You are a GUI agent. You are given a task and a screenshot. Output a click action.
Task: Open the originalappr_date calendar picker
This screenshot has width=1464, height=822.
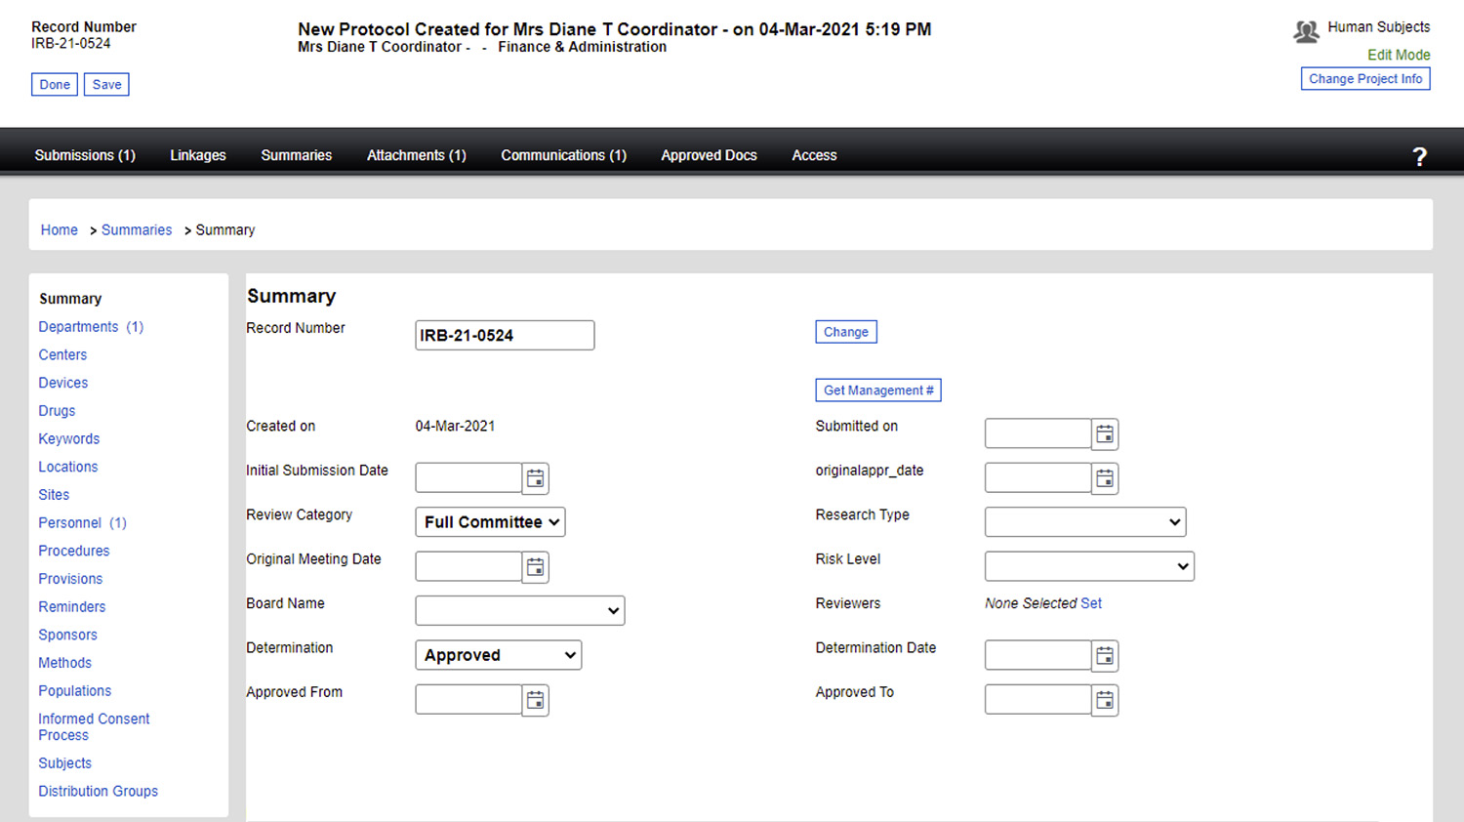[x=1104, y=477]
